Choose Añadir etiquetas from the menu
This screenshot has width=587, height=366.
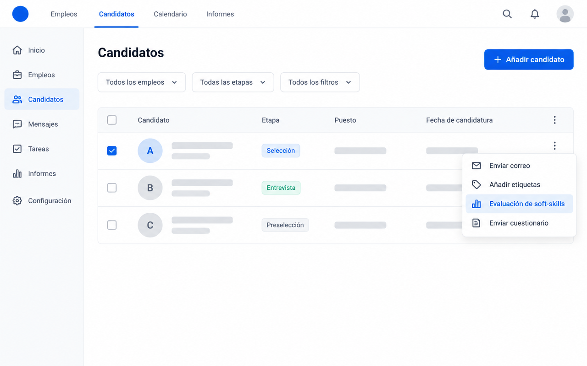coord(519,185)
